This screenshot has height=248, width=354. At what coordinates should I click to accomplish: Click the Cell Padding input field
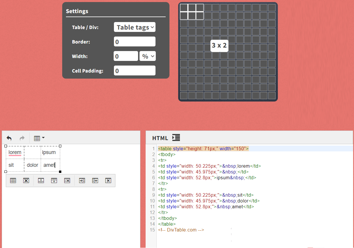(x=135, y=70)
